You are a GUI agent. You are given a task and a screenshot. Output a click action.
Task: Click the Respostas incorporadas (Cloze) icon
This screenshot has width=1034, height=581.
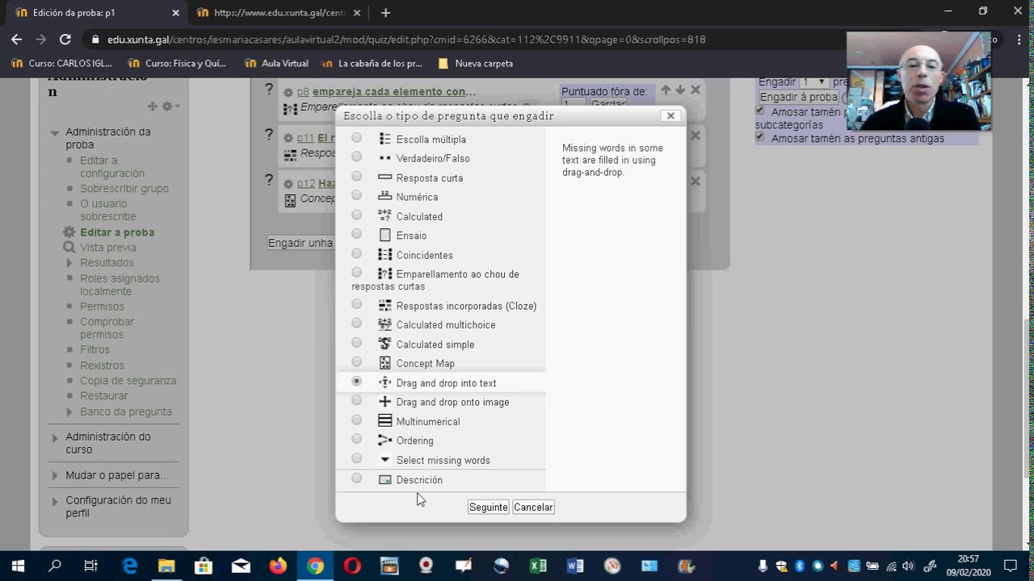click(x=385, y=306)
